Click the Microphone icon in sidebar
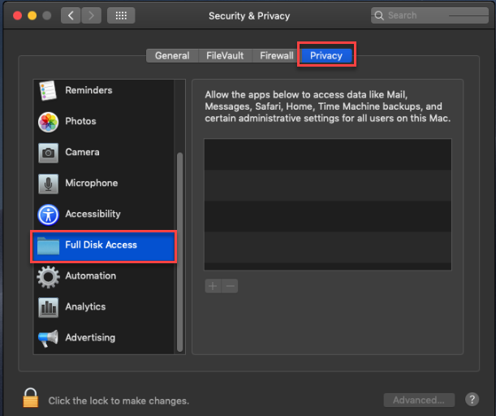496x416 pixels. tap(48, 184)
